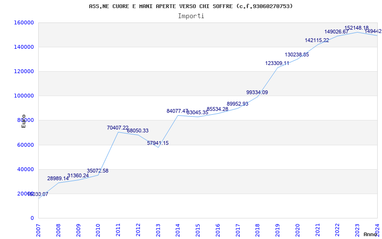
Task: Click the x-axis year 2022
Action: [x=338, y=230]
